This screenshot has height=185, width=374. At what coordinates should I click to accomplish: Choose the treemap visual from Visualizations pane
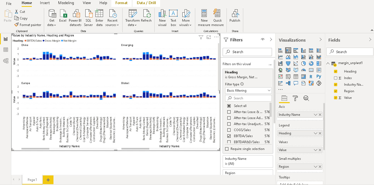tap(319, 63)
